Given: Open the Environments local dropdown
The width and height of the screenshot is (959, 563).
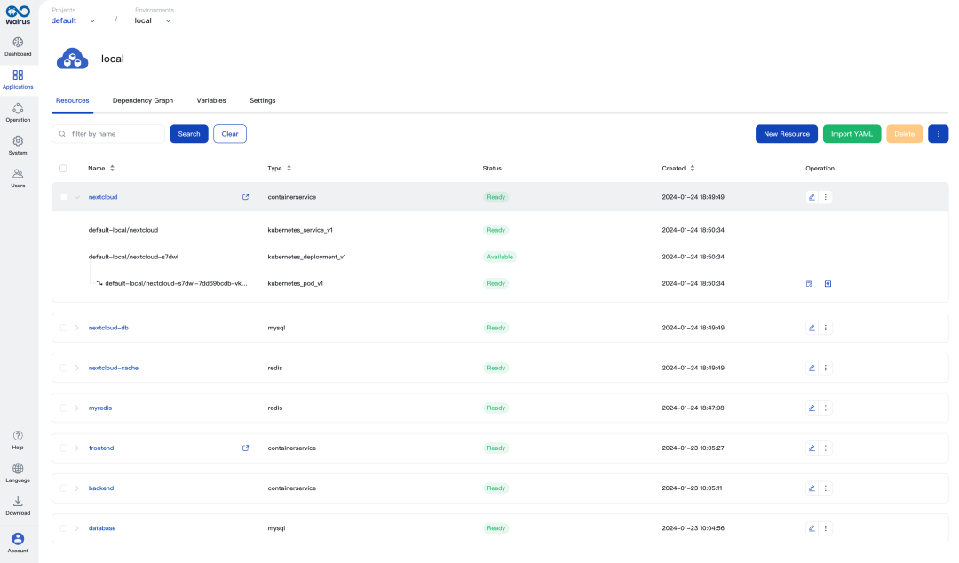Looking at the screenshot, I should (153, 20).
